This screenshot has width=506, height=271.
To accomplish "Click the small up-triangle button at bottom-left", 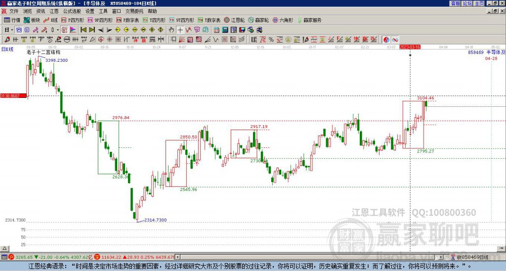I will pyautogui.click(x=4, y=248).
